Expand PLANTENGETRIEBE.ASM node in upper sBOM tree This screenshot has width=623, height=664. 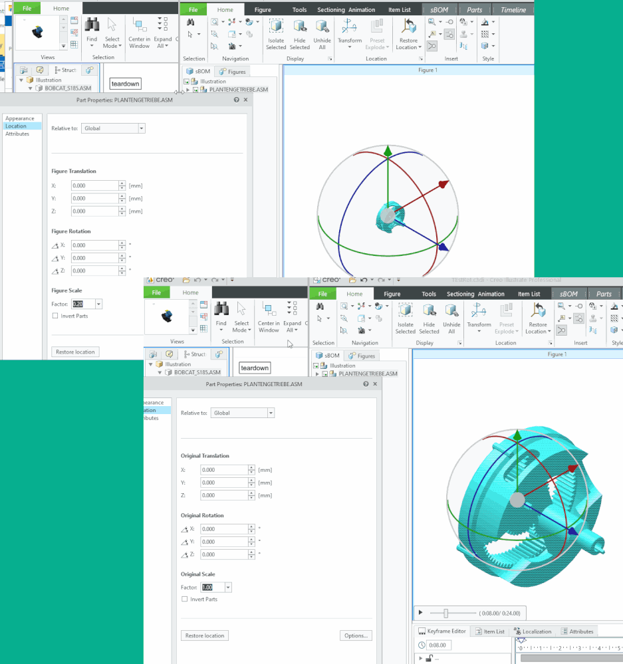click(x=188, y=90)
